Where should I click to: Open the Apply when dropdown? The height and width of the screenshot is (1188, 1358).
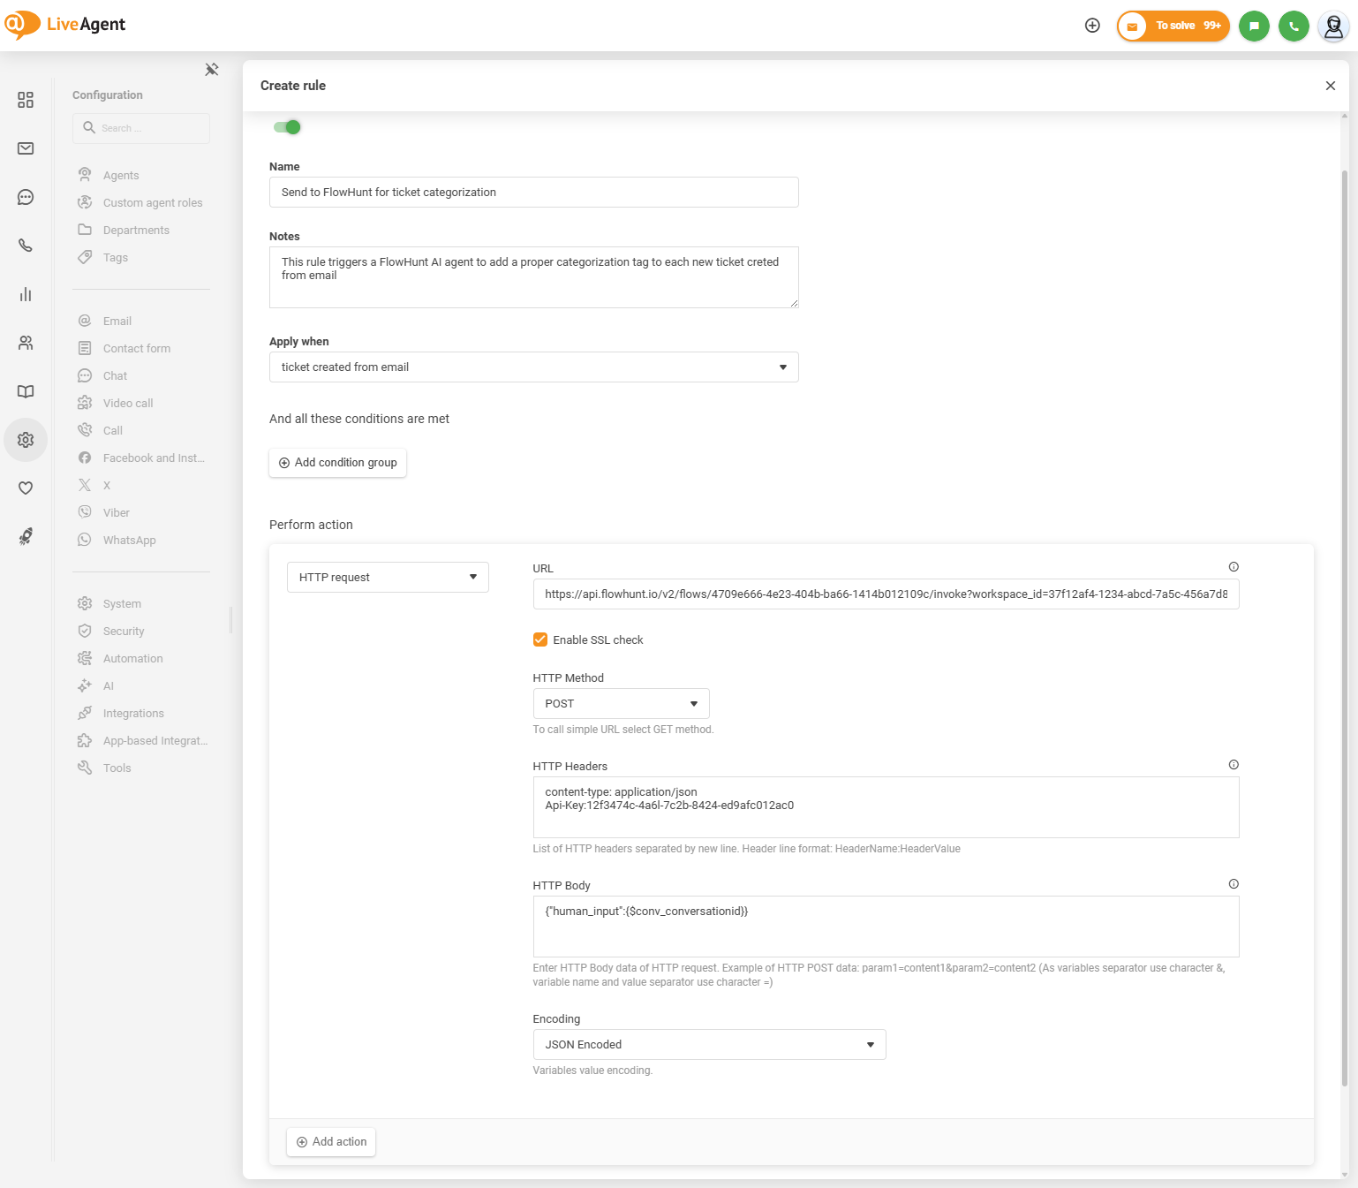533,367
